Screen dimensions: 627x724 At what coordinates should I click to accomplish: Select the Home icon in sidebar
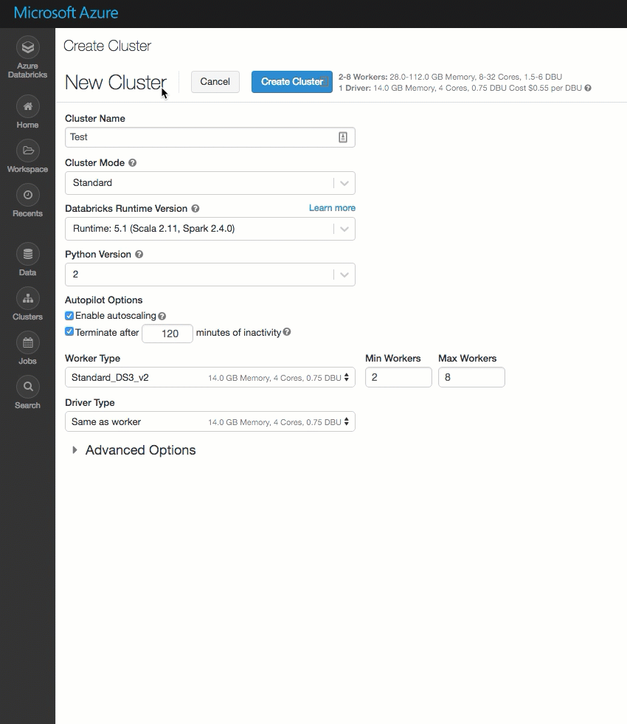click(27, 107)
